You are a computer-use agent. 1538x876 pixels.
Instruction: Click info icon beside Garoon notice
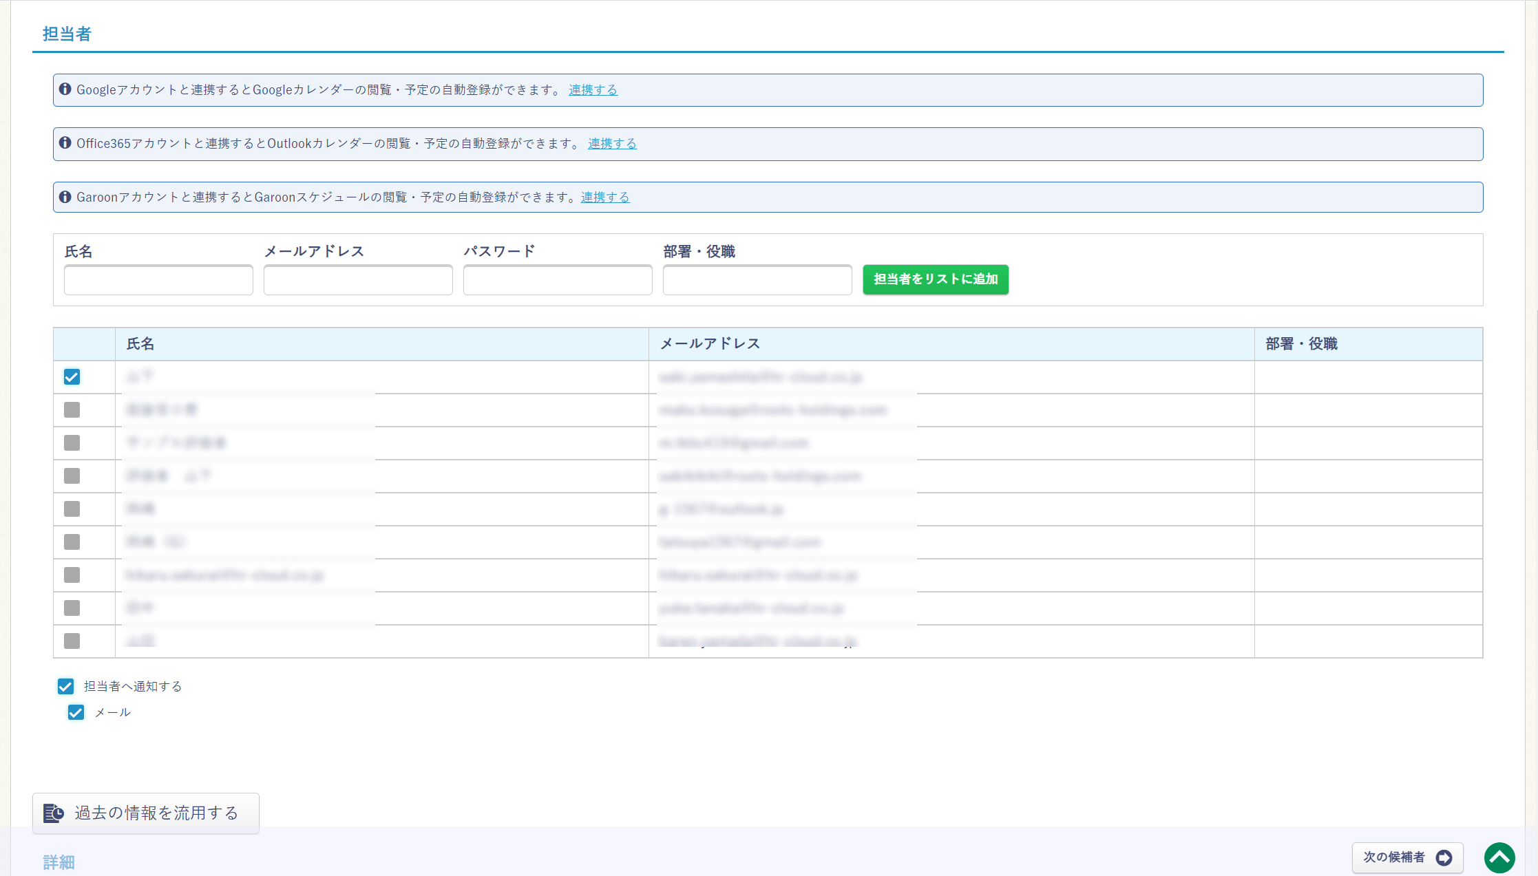[x=65, y=197]
